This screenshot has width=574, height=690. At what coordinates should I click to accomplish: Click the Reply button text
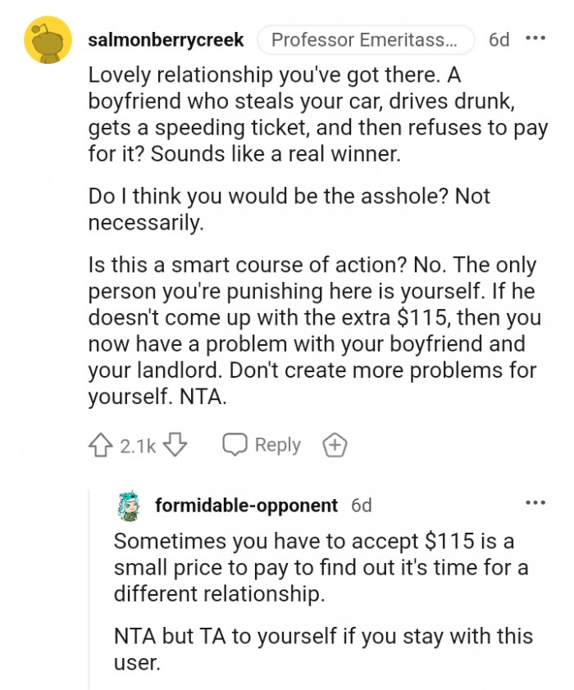(277, 445)
